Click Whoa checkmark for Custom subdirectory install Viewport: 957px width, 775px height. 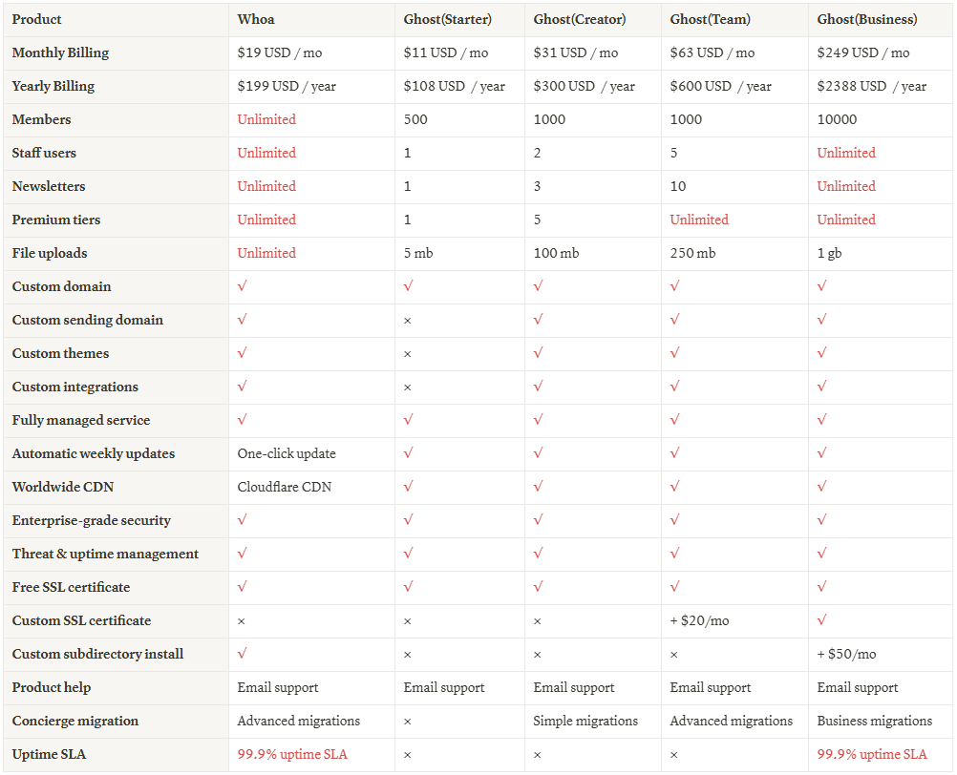click(242, 654)
